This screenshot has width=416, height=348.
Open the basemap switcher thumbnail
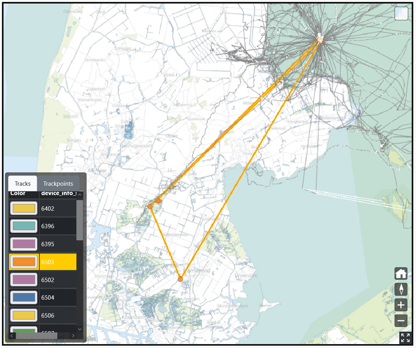tap(401, 14)
